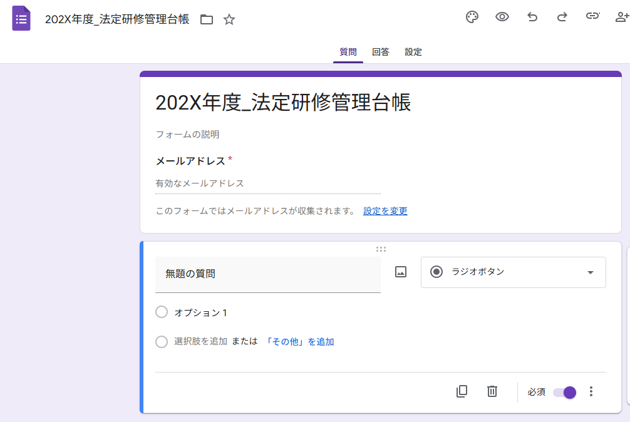The height and width of the screenshot is (422, 630).
Task: Click the redo arrow
Action: pyautogui.click(x=562, y=17)
